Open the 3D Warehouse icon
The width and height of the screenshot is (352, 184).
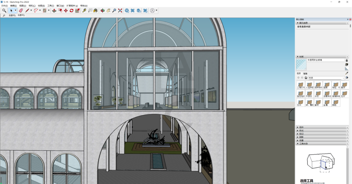point(127,10)
